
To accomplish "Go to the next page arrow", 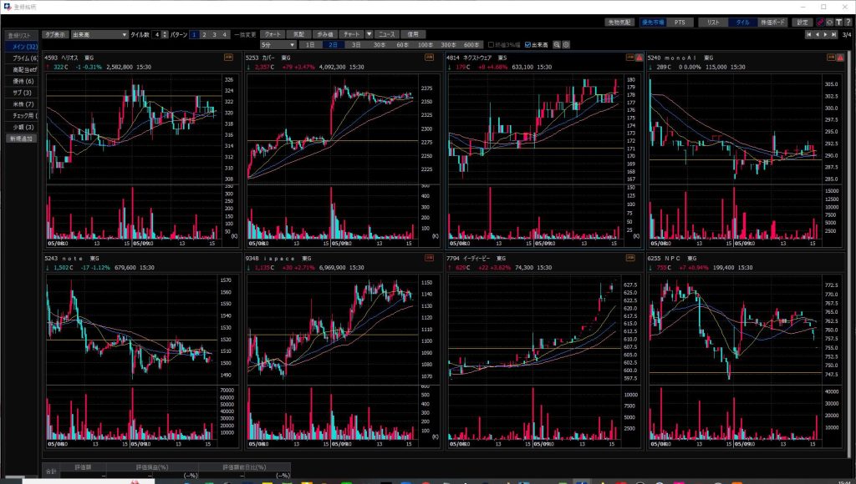I will [x=826, y=34].
